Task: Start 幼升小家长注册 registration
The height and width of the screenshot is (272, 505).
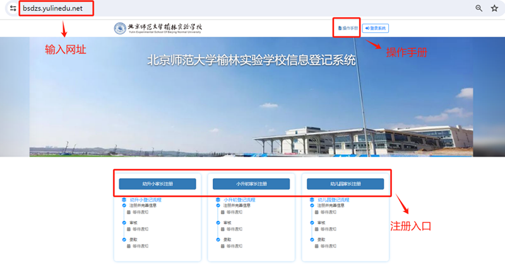Action: [x=157, y=184]
